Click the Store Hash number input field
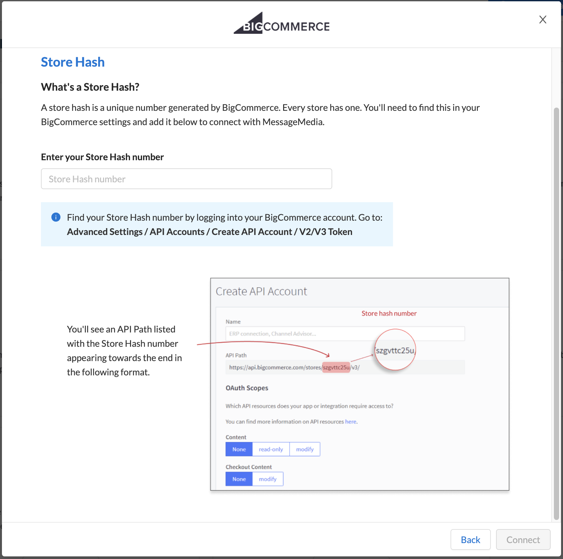 186,179
